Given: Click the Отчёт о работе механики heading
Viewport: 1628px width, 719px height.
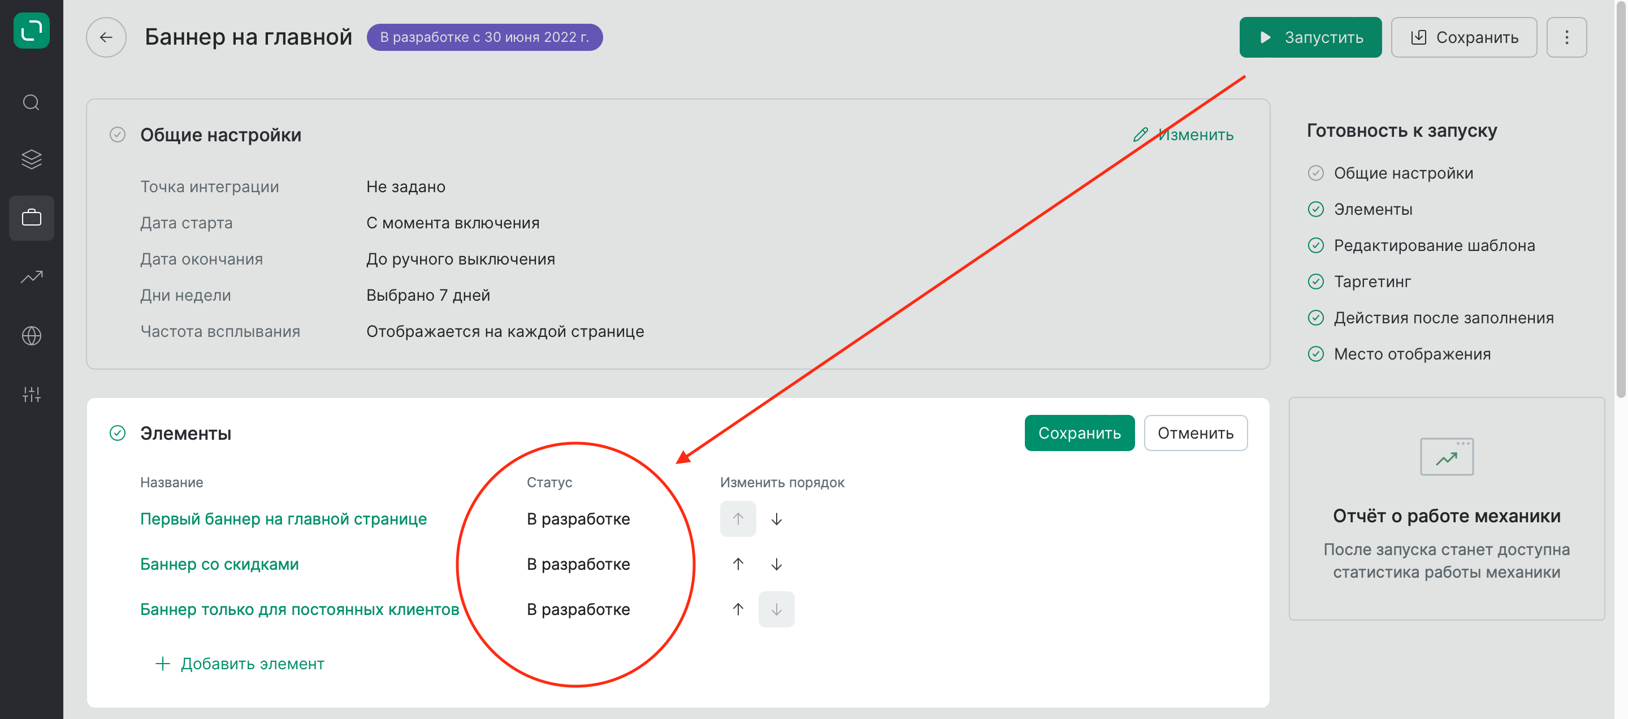Looking at the screenshot, I should (x=1447, y=516).
